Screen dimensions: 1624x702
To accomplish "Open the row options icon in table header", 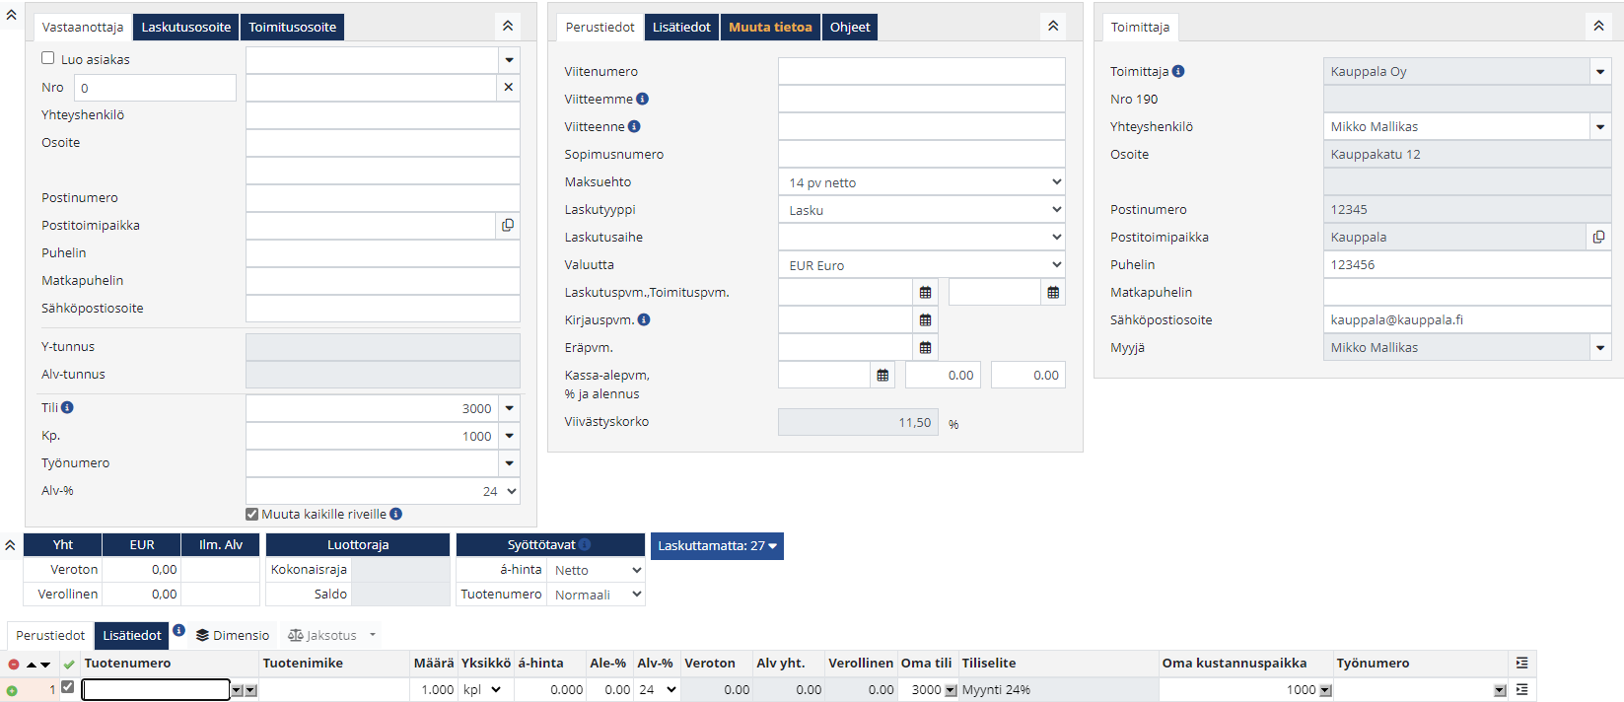I will (1521, 664).
